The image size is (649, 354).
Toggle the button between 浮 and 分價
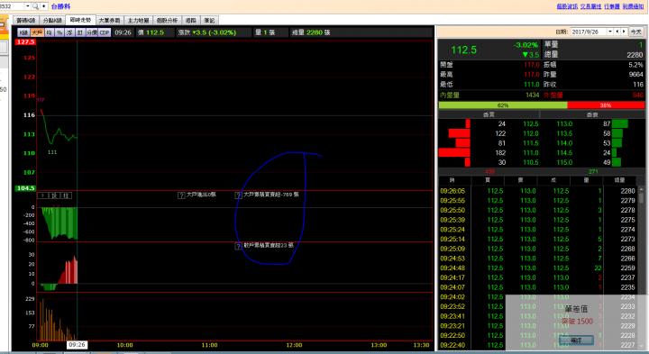click(x=80, y=32)
